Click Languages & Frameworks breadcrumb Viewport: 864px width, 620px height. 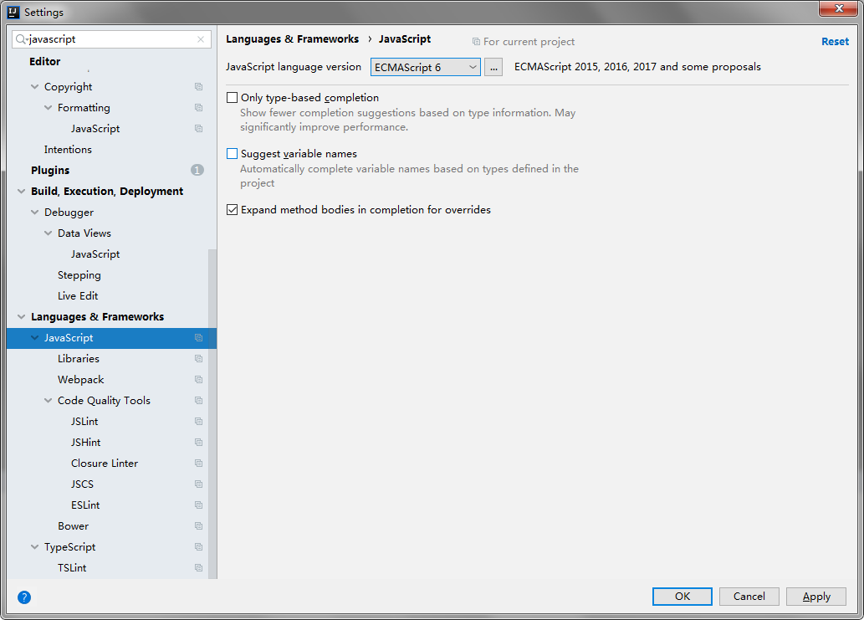tap(292, 39)
